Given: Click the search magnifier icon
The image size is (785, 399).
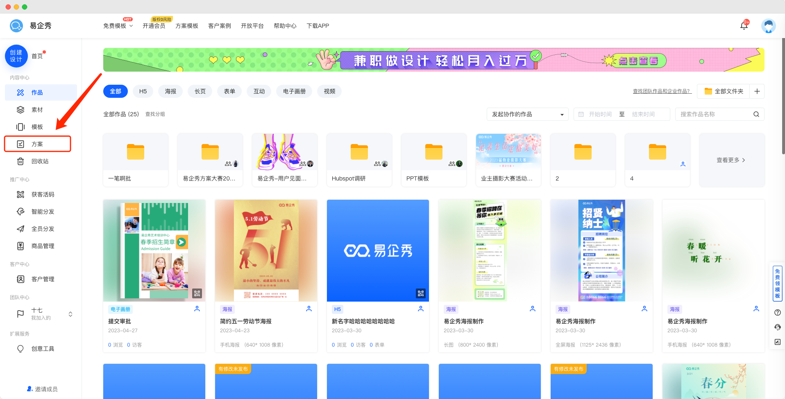Looking at the screenshot, I should pyautogui.click(x=756, y=114).
